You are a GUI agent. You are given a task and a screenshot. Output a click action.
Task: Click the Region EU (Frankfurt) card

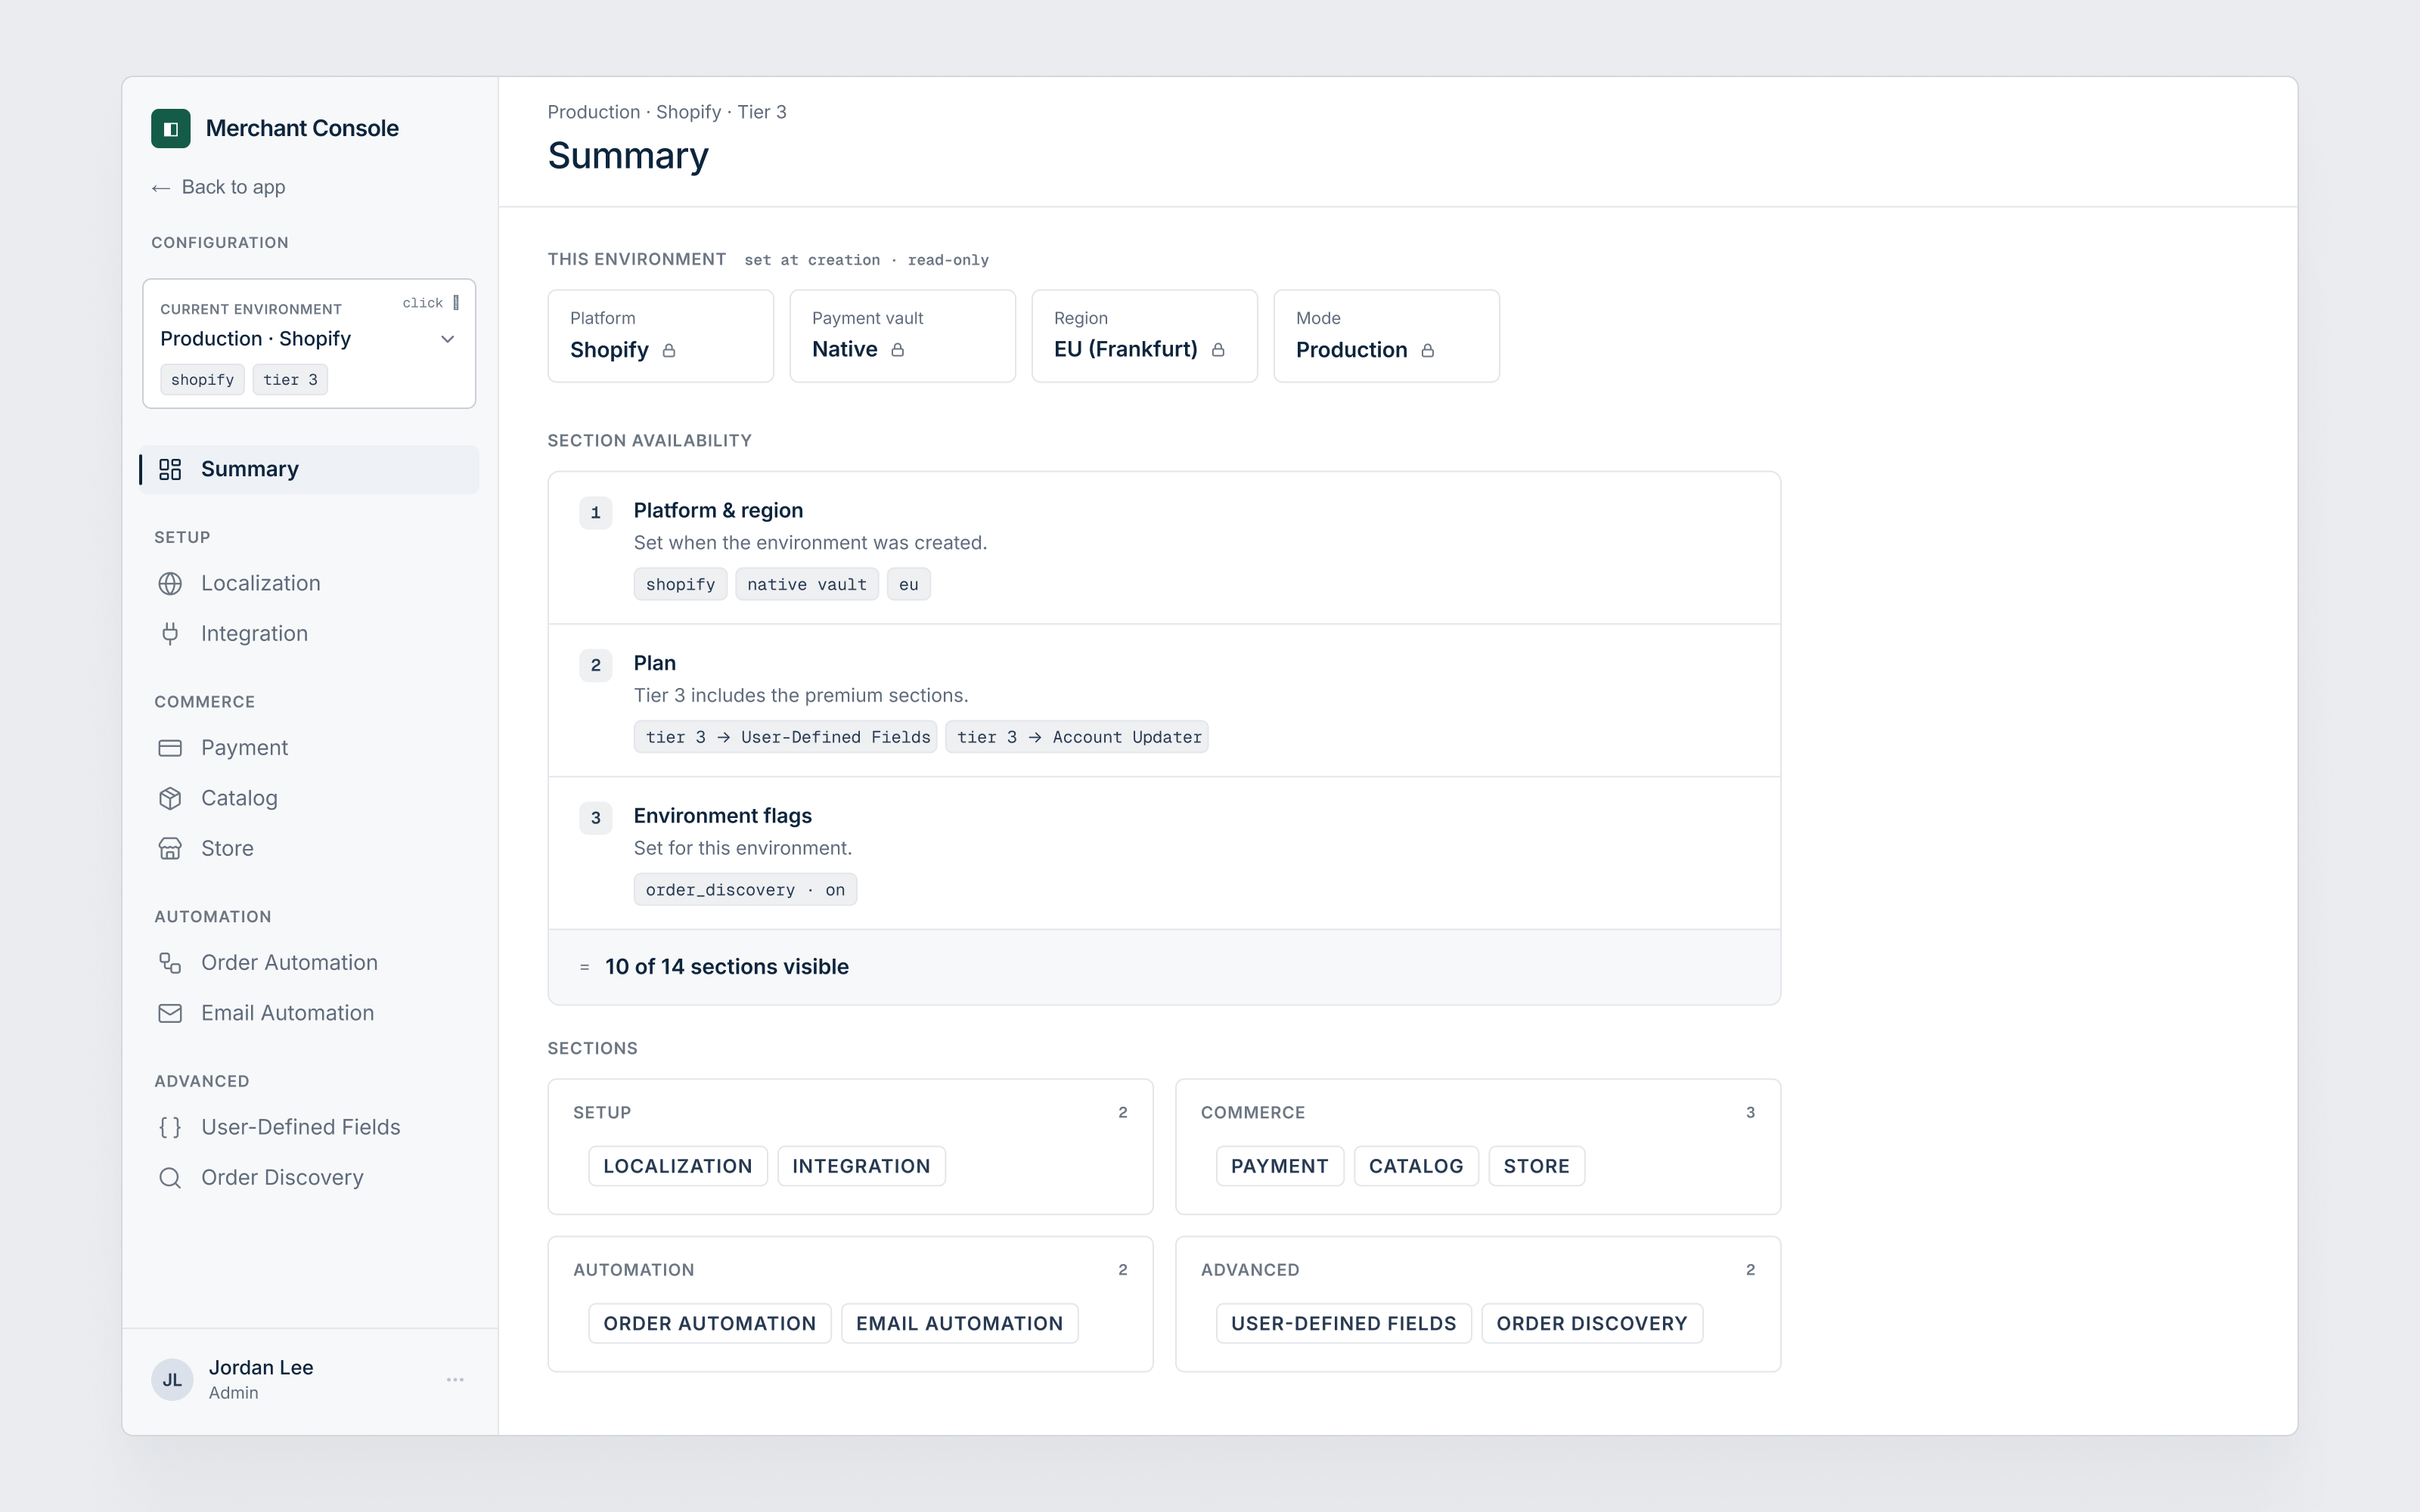[1145, 336]
